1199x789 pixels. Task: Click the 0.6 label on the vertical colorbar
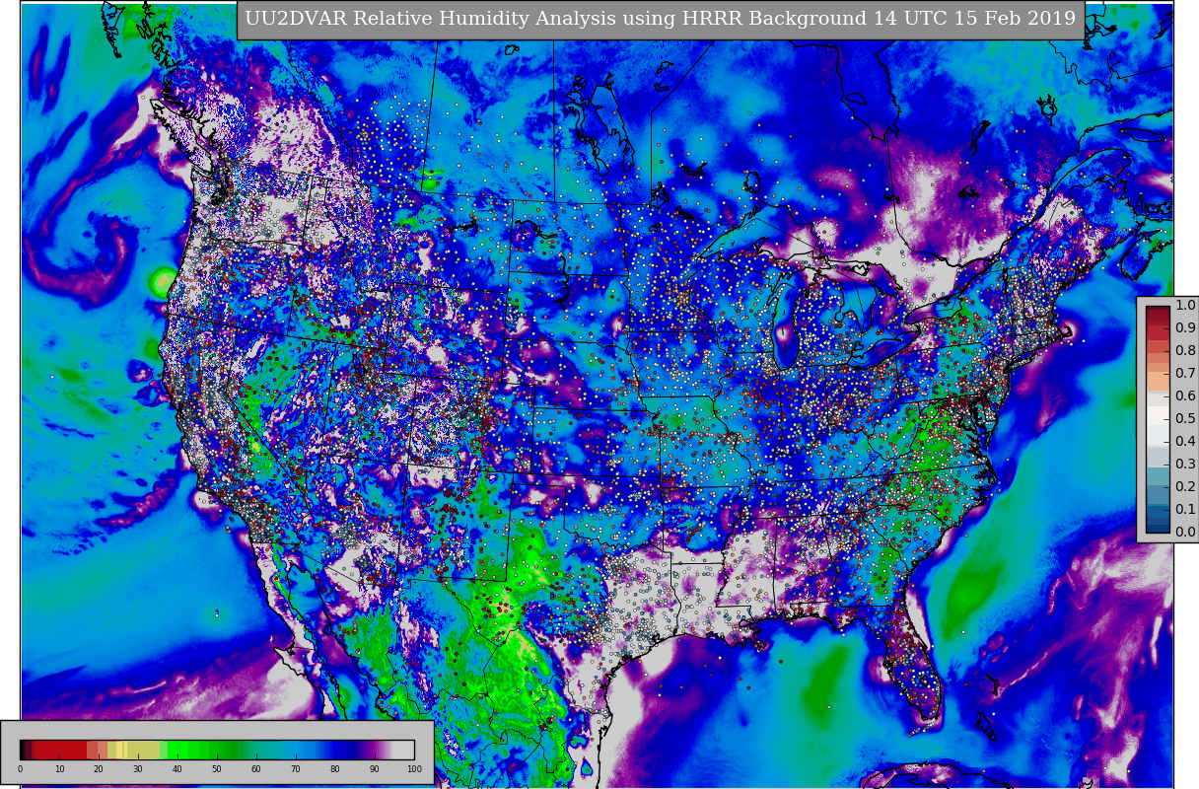click(x=1185, y=395)
